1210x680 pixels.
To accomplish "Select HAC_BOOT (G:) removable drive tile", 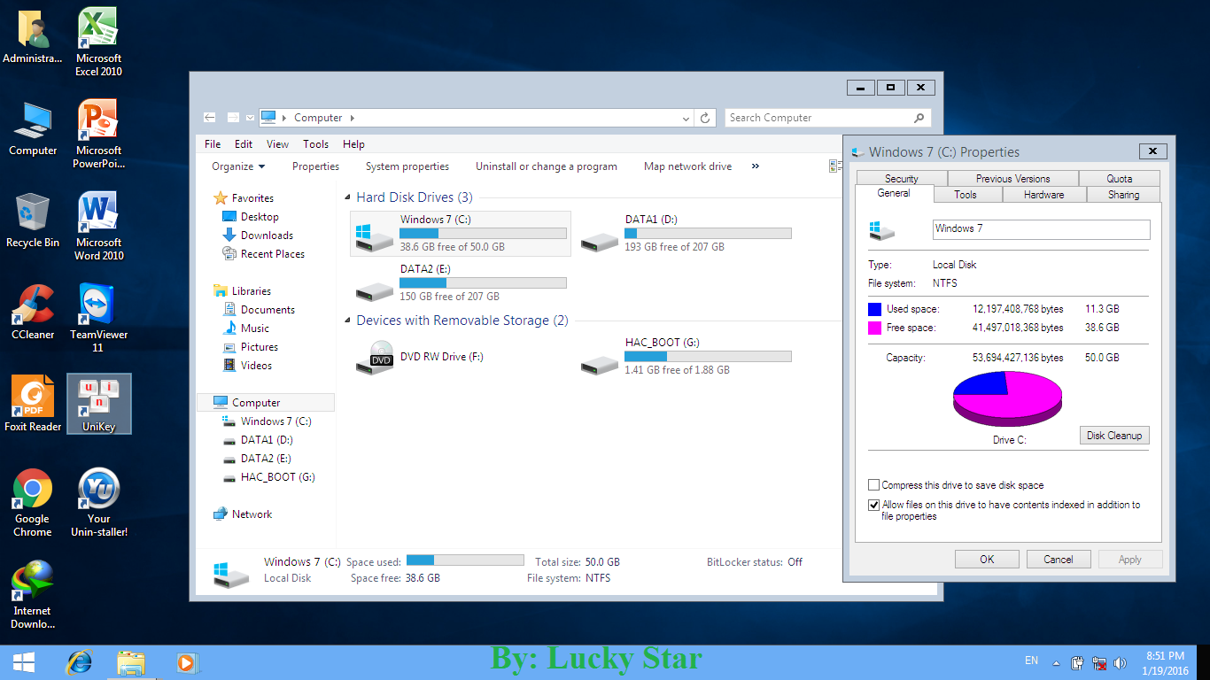I will click(x=686, y=357).
